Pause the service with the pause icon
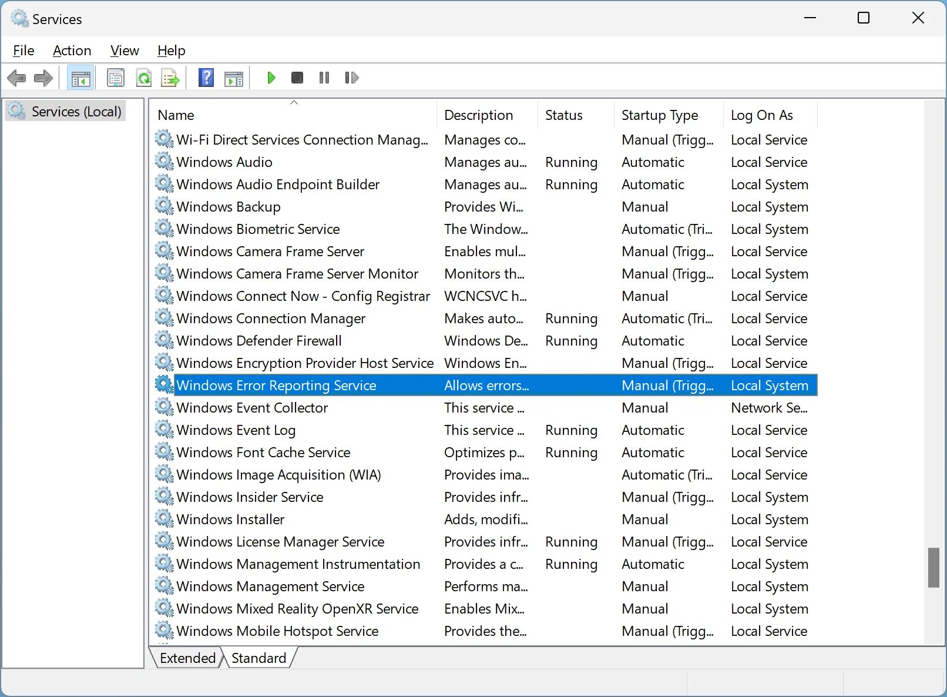This screenshot has height=697, width=947. 324,78
